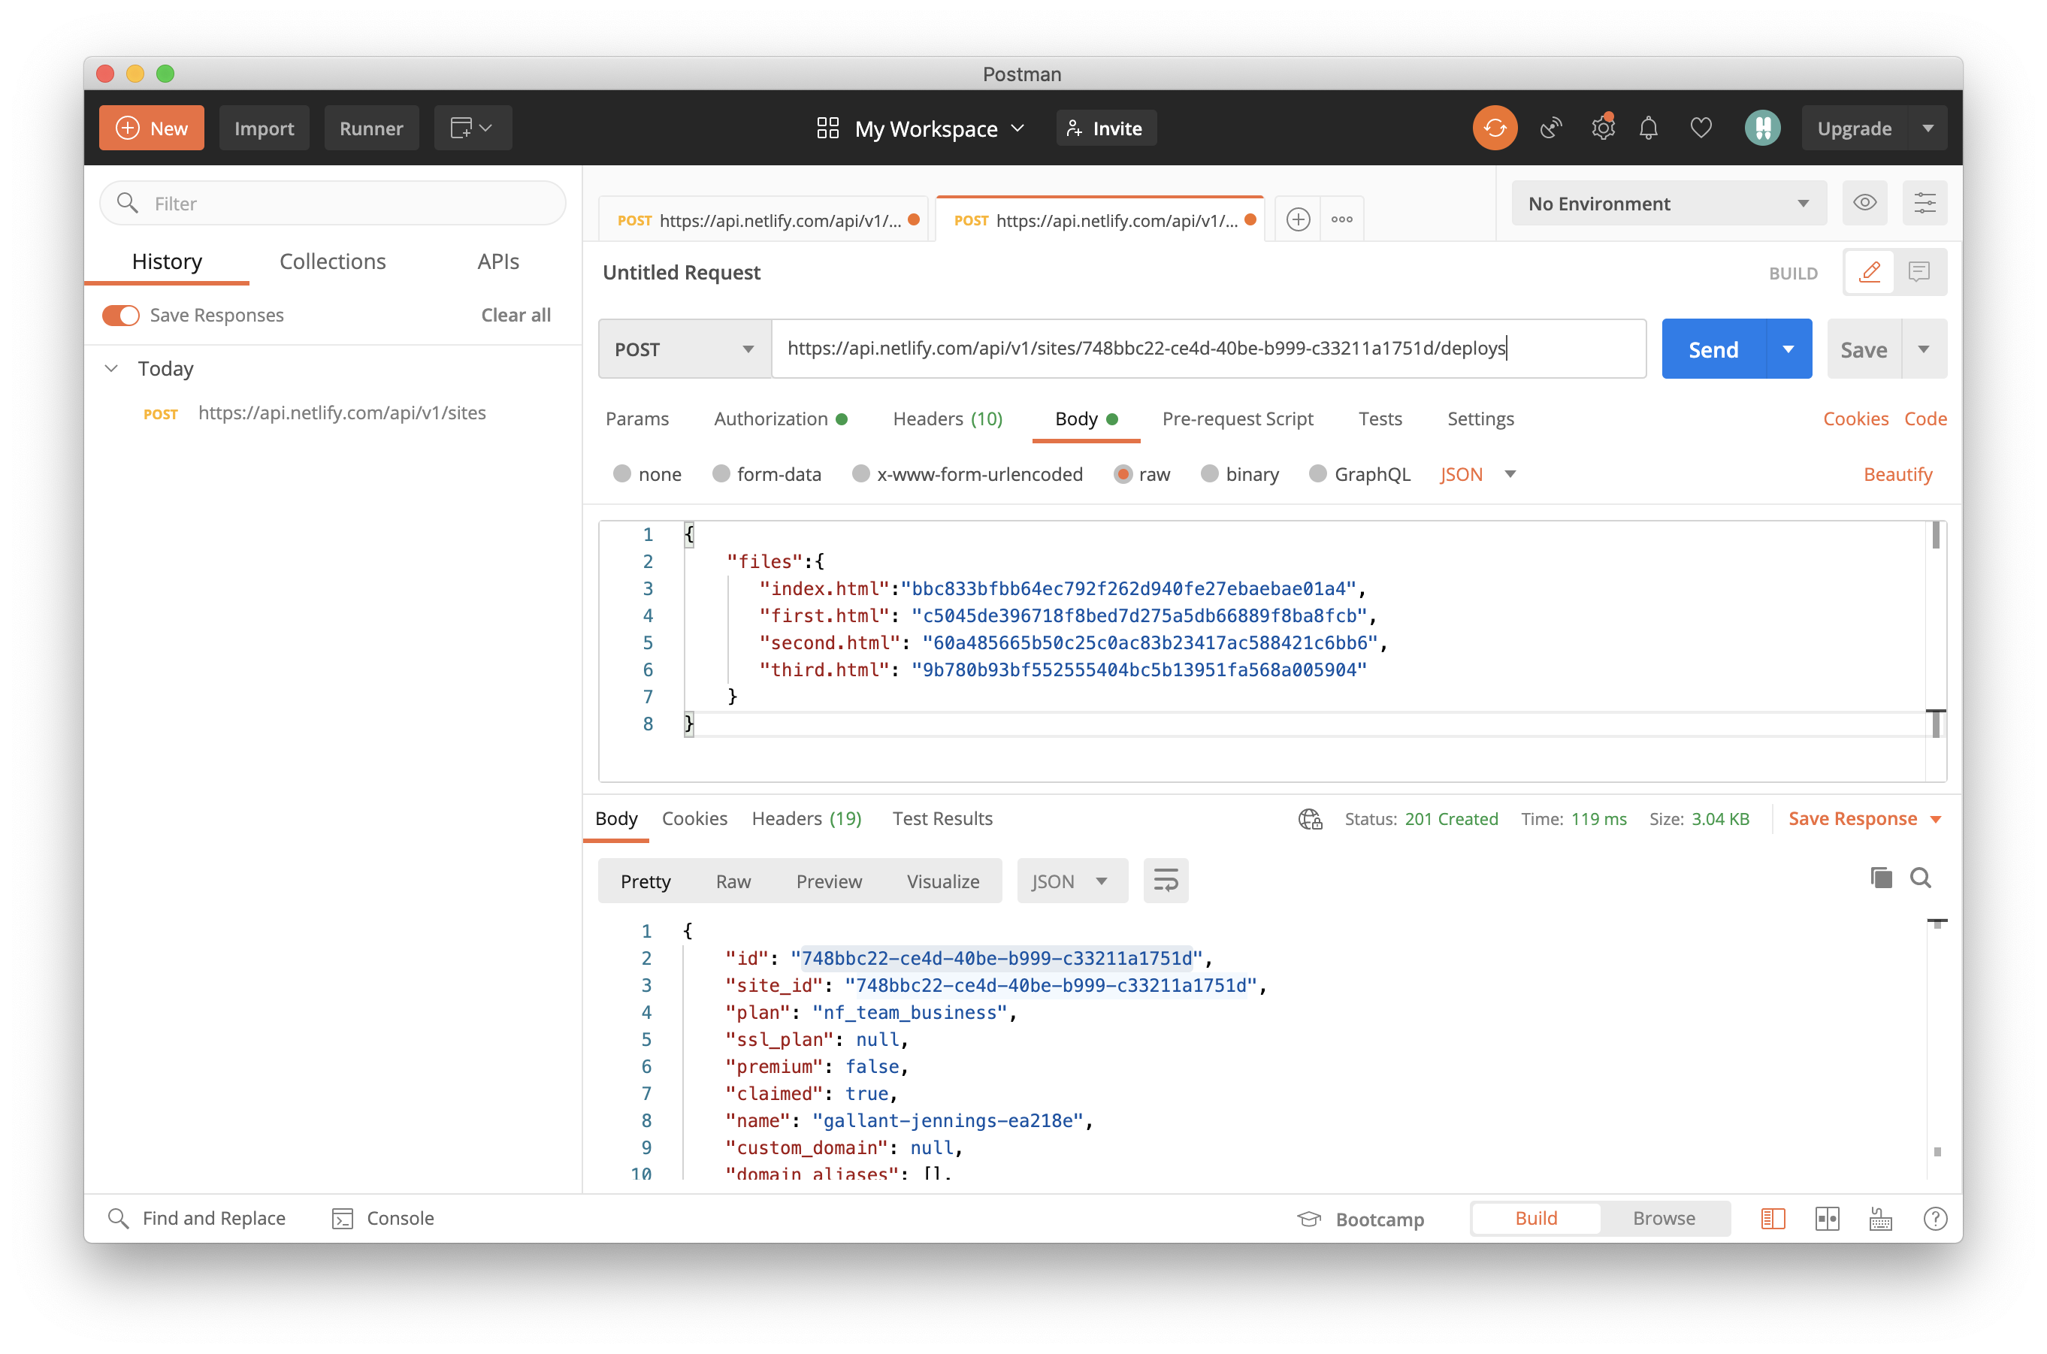Collapse the Today history group

click(x=111, y=368)
